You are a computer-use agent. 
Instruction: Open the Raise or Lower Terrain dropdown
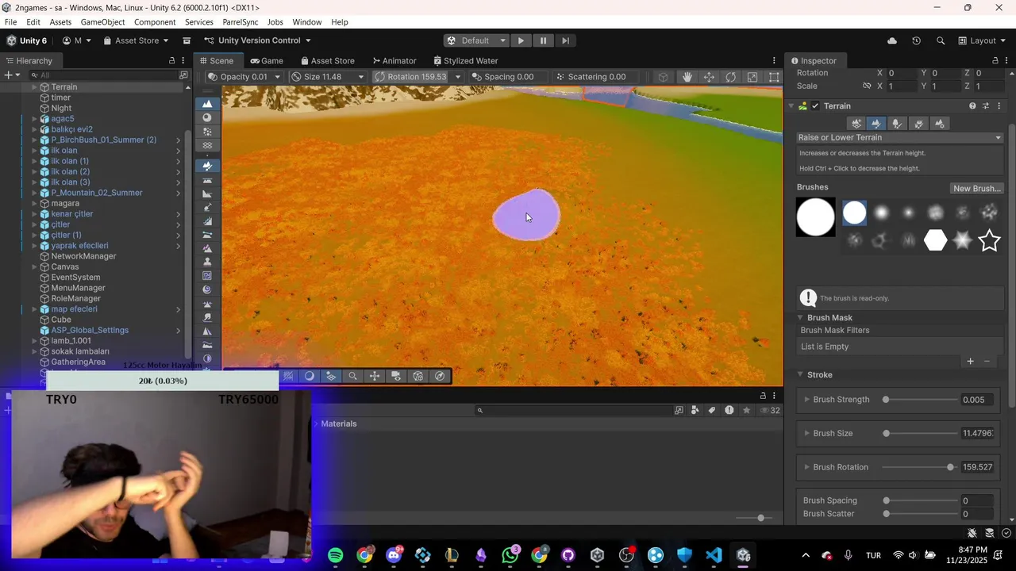click(899, 138)
